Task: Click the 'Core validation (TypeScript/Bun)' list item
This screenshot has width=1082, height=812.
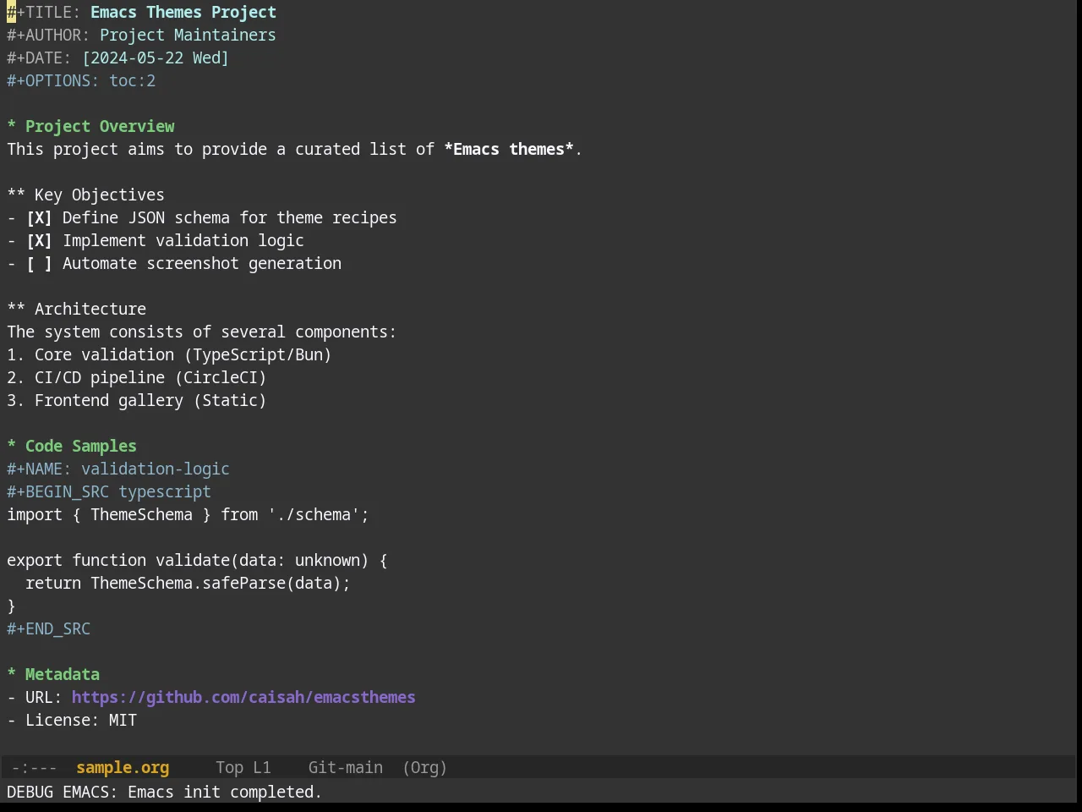Action: (169, 354)
